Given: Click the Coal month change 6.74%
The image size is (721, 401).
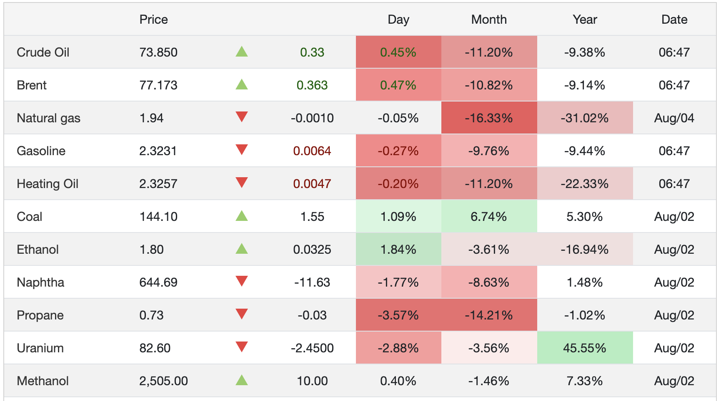Looking at the screenshot, I should [x=489, y=217].
